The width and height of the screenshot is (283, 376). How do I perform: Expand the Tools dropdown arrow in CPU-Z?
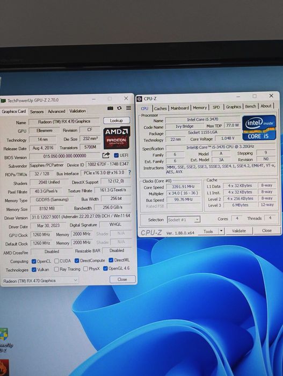click(221, 231)
